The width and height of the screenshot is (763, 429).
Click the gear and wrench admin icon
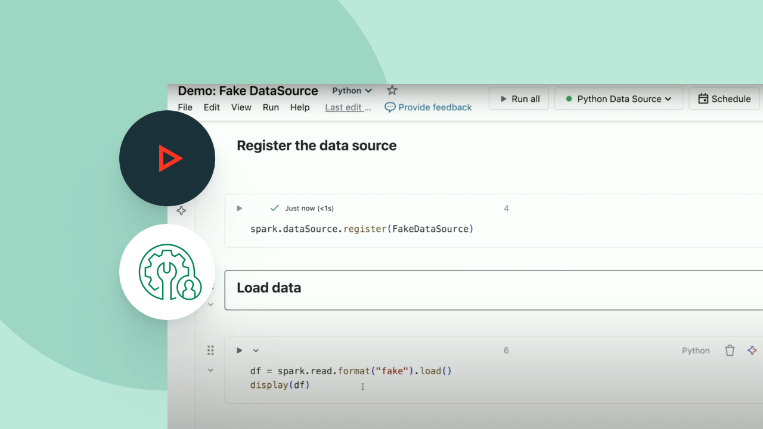[x=168, y=272]
